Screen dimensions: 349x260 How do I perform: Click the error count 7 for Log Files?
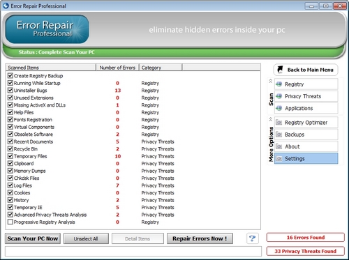point(117,185)
